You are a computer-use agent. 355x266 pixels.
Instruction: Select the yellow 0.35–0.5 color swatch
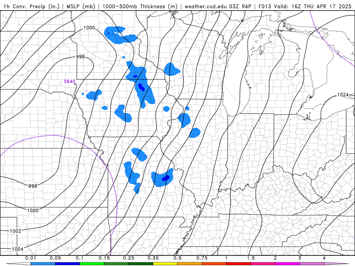click(165, 264)
